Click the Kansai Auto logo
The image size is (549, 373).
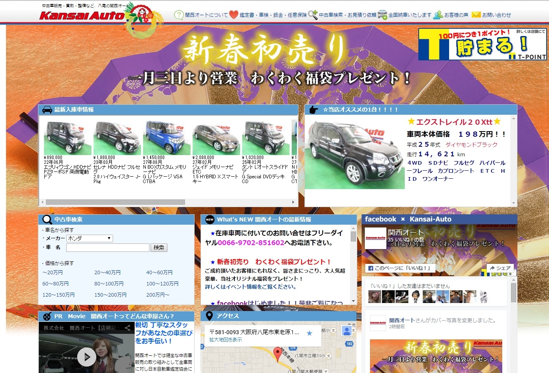[x=82, y=15]
